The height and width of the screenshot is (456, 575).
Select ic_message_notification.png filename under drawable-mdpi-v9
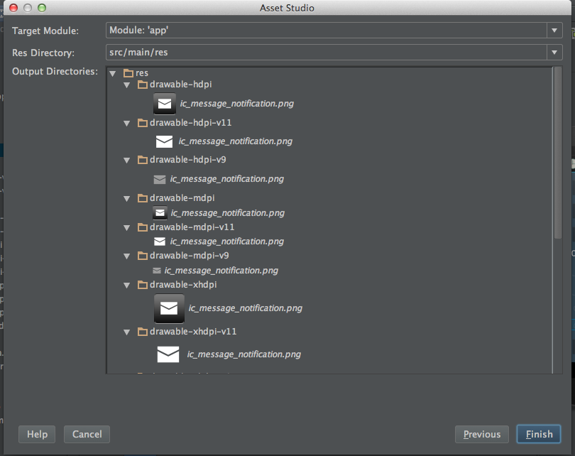[x=221, y=271]
